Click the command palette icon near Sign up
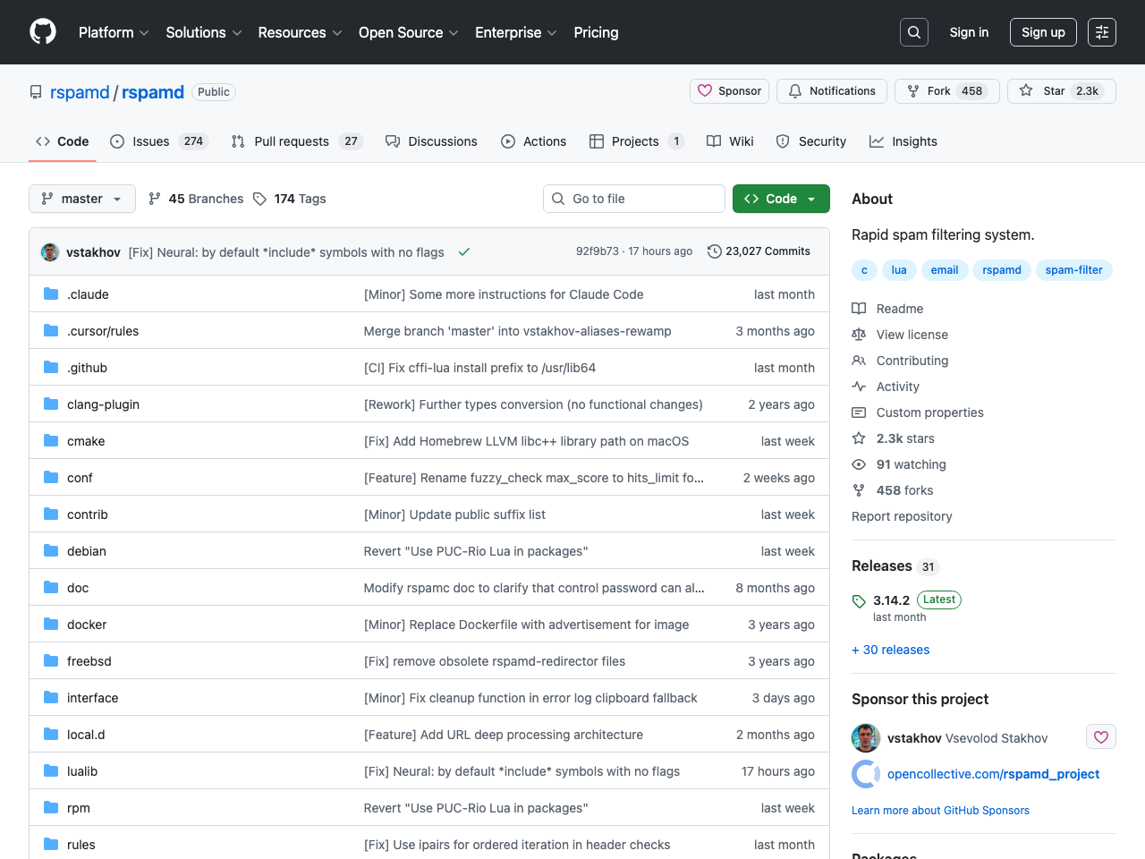The height and width of the screenshot is (859, 1145). [x=1101, y=31]
